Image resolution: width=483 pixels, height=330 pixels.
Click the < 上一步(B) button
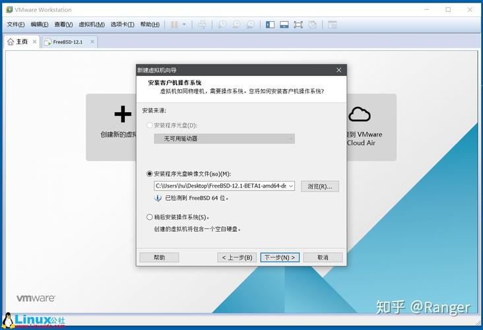[x=237, y=257]
